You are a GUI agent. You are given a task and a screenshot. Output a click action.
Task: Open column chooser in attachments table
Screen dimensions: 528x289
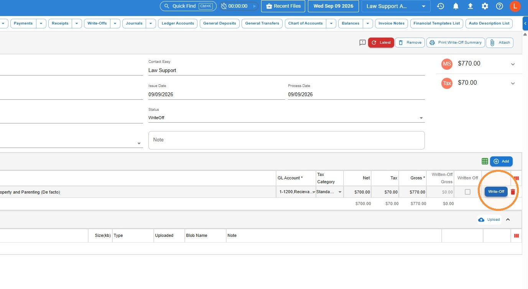pyautogui.click(x=516, y=236)
